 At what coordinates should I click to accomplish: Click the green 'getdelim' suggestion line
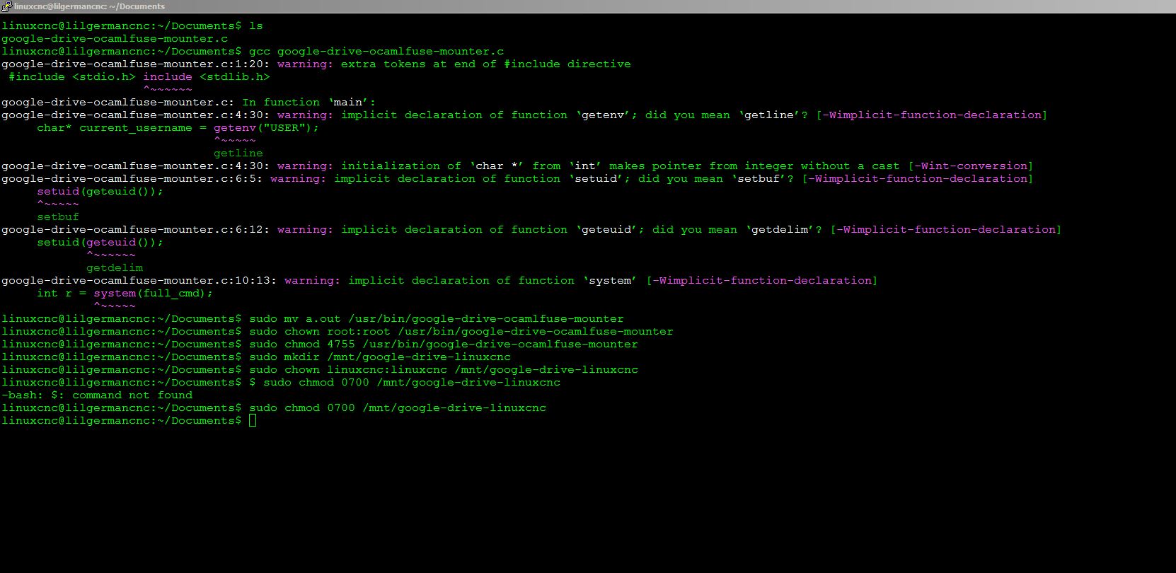coord(115,267)
